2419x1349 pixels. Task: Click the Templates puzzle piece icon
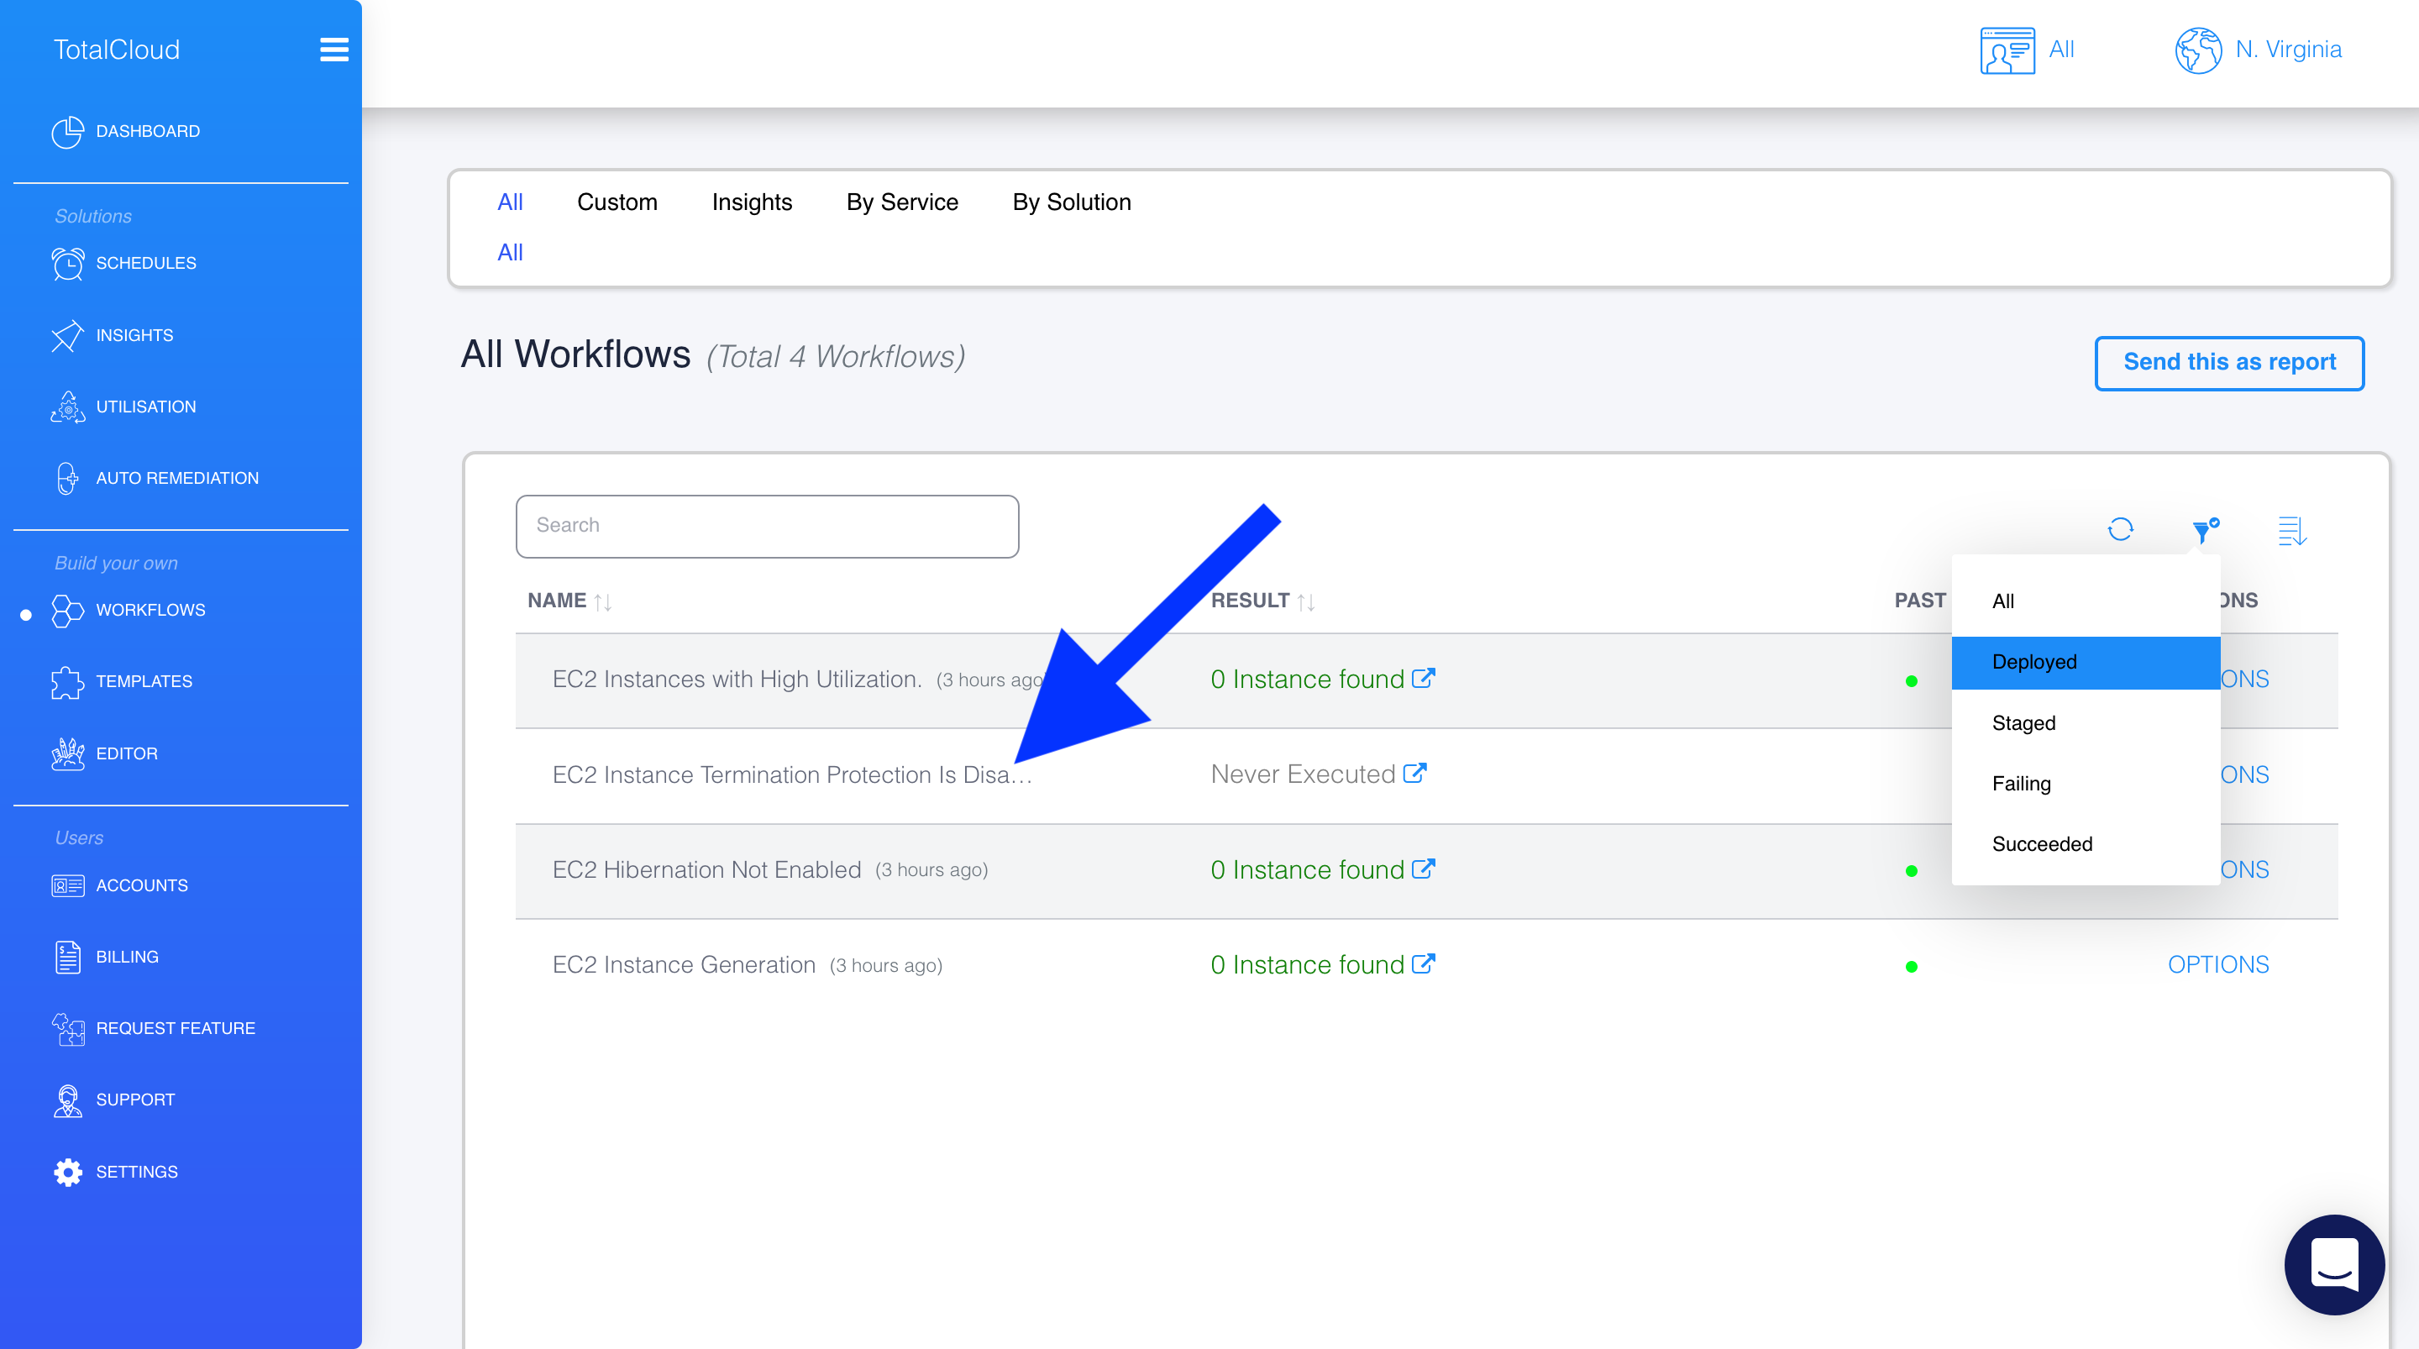click(x=67, y=682)
